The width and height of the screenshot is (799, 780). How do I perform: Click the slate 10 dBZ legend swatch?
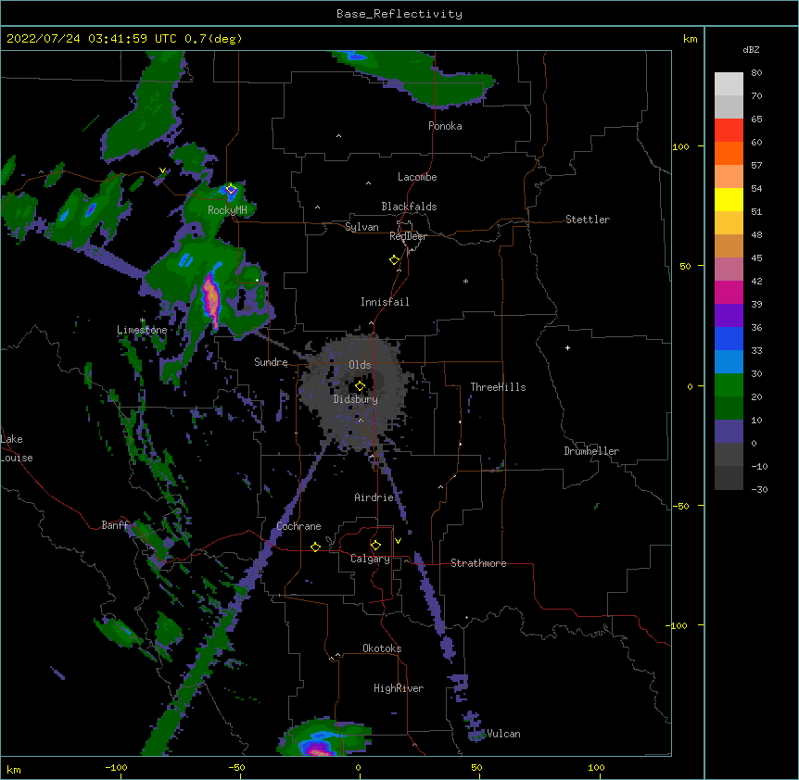click(x=729, y=432)
